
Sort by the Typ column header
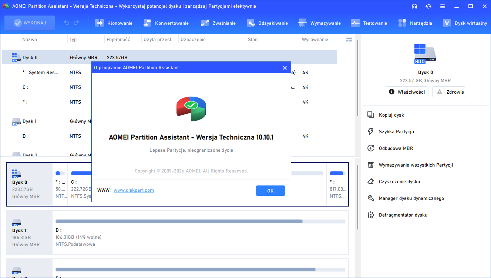(x=73, y=39)
